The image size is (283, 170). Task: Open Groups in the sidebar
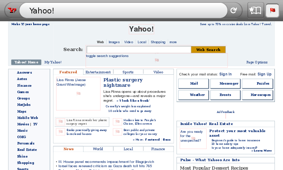tap(23, 98)
